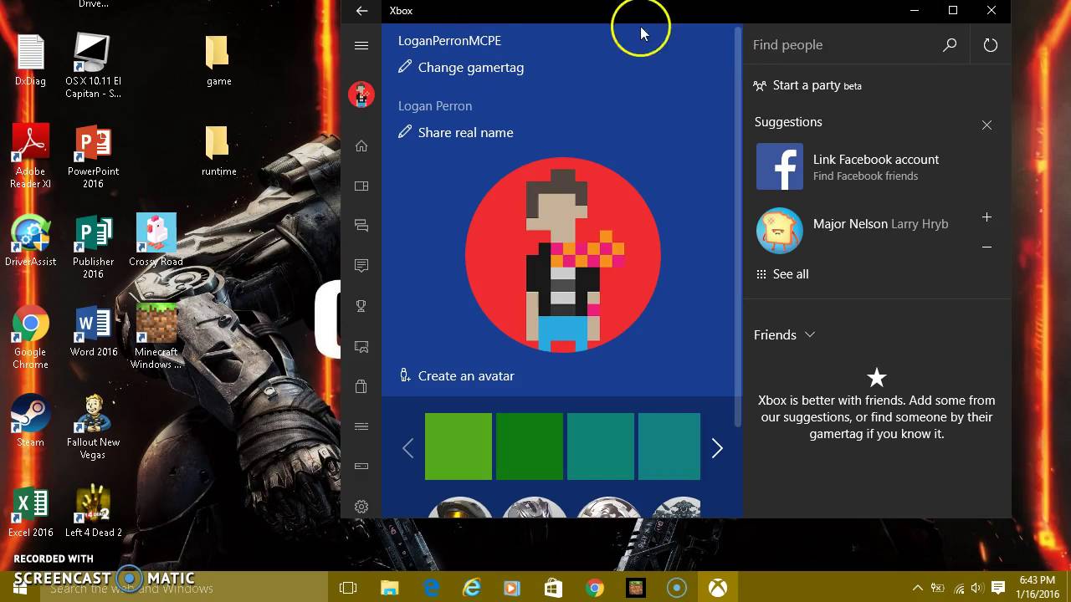
Task: Click the Find people search magnifier
Action: coord(950,45)
